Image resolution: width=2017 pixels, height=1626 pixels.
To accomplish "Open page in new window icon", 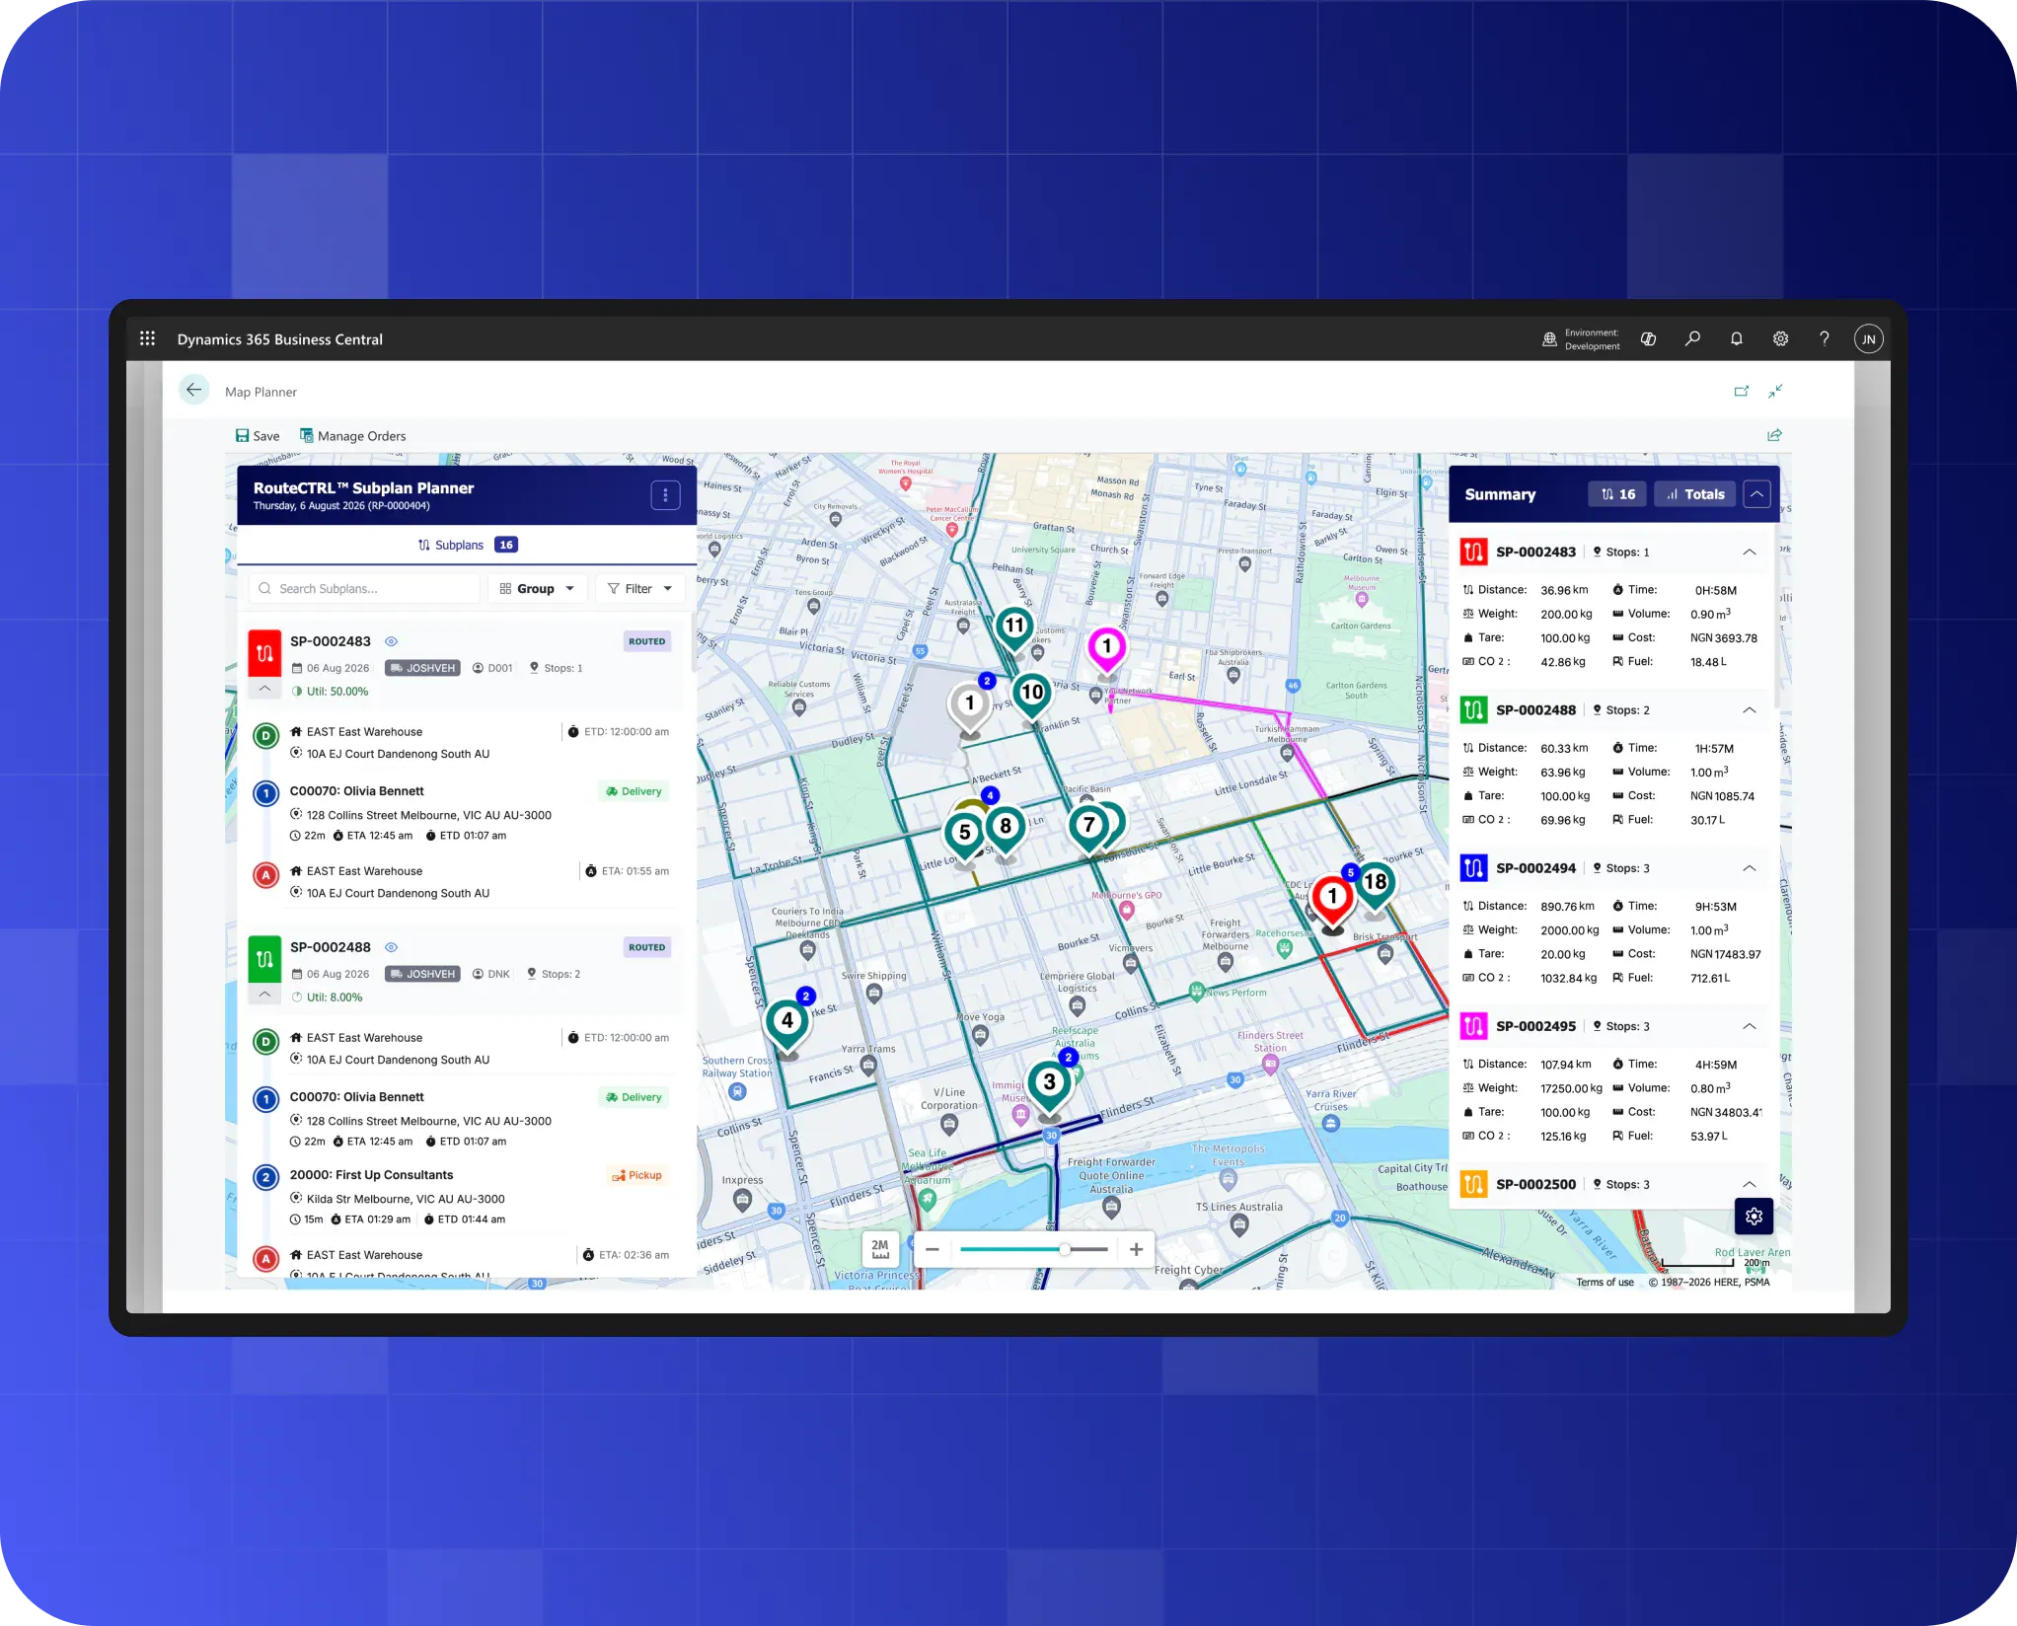I will [x=1742, y=391].
